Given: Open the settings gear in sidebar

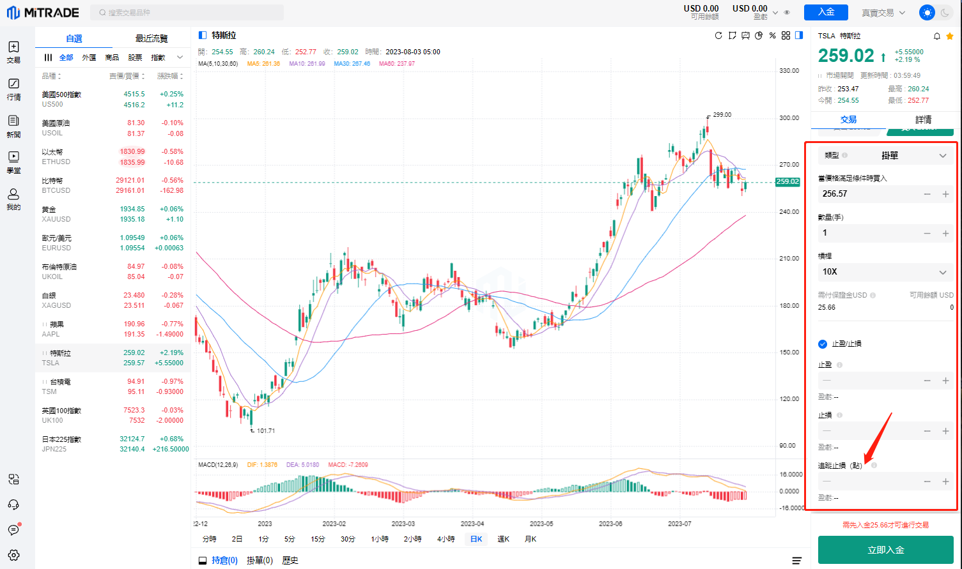Looking at the screenshot, I should click(x=13, y=555).
